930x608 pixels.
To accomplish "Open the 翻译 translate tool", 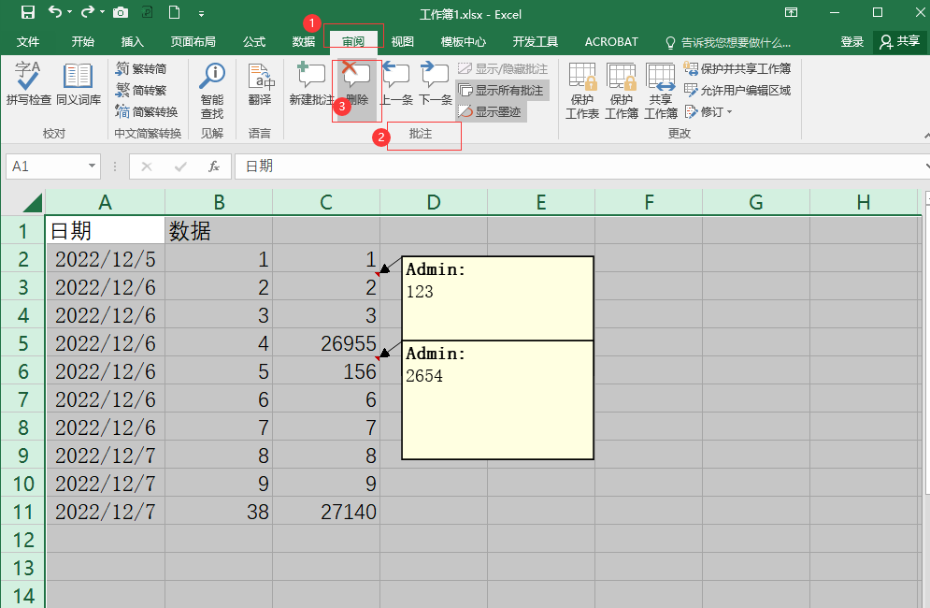I will pyautogui.click(x=260, y=84).
